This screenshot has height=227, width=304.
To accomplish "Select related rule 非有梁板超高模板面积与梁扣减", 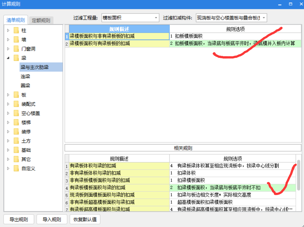I will click(x=119, y=202).
